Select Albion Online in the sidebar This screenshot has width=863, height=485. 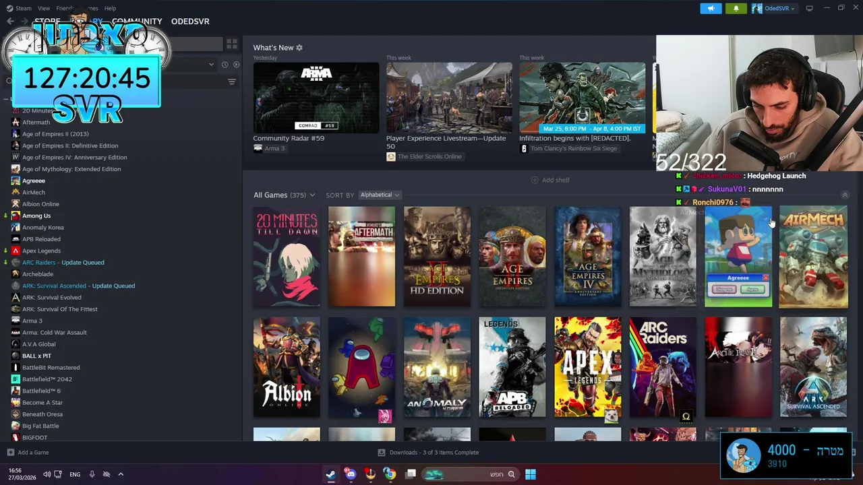point(40,204)
